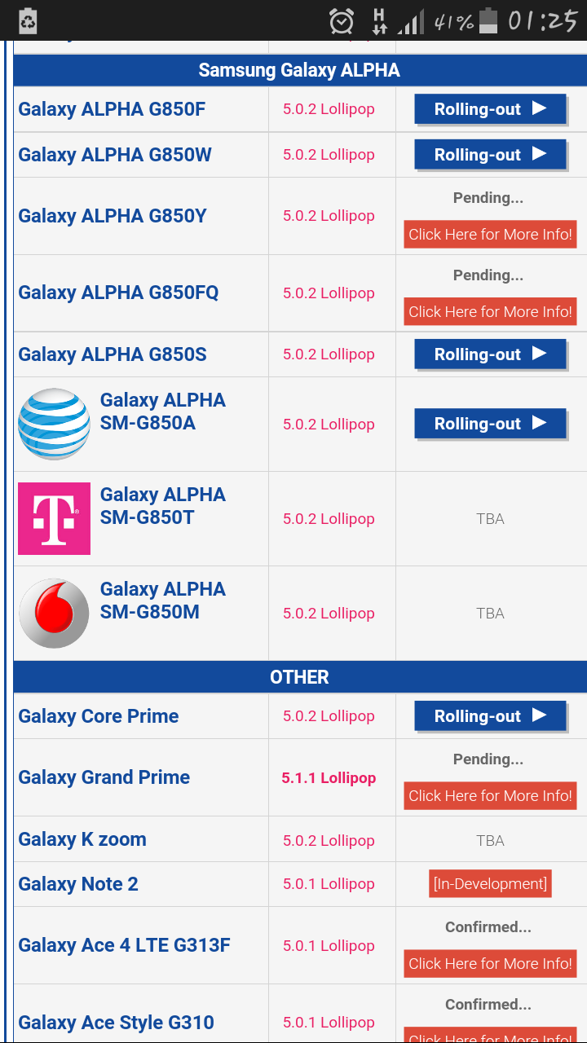
Task: Tap the mobile signal strength icon
Action: click(410, 22)
